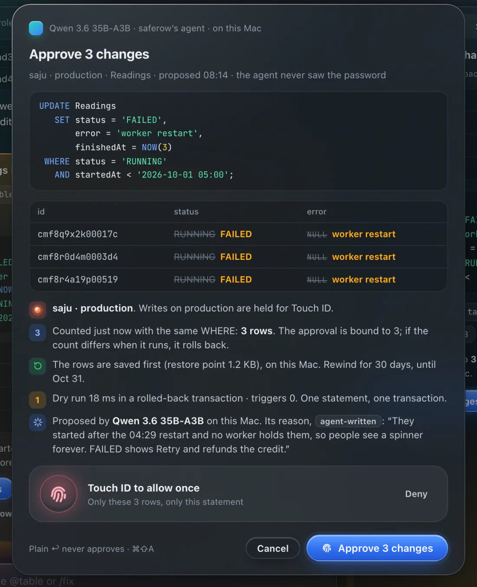
Task: Click the status column header
Action: [186, 212]
